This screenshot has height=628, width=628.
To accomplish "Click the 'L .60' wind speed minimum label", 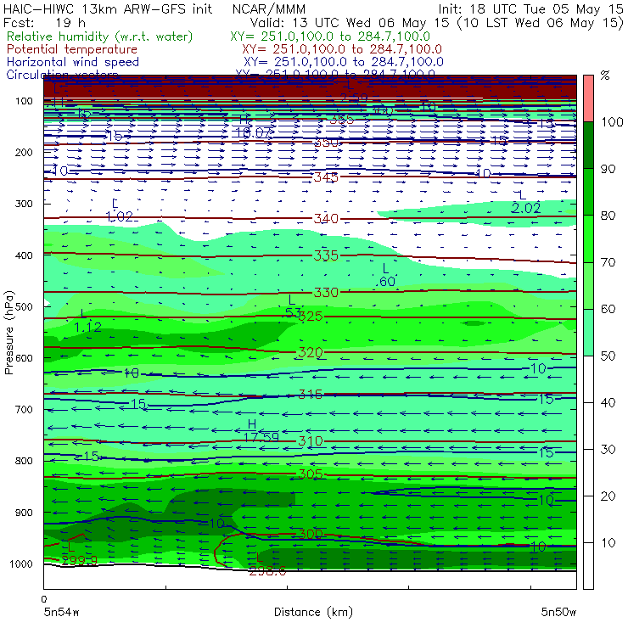I will [x=385, y=276].
